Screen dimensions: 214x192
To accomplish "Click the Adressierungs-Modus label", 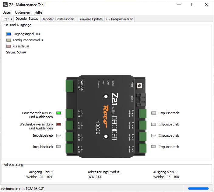I will (x=104, y=172).
